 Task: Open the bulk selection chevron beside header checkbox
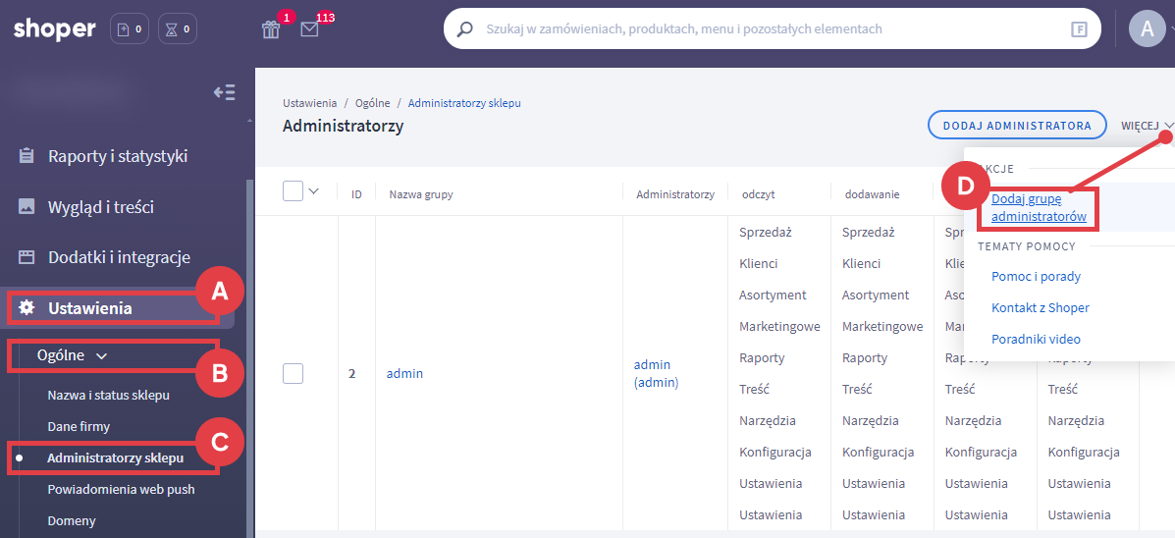(x=314, y=191)
